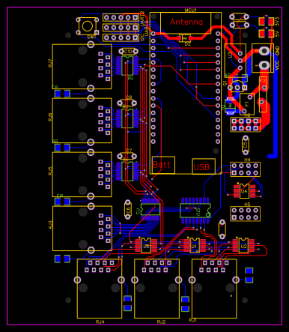Select the IC below capacitor C7
289x332 pixels.
point(127,171)
